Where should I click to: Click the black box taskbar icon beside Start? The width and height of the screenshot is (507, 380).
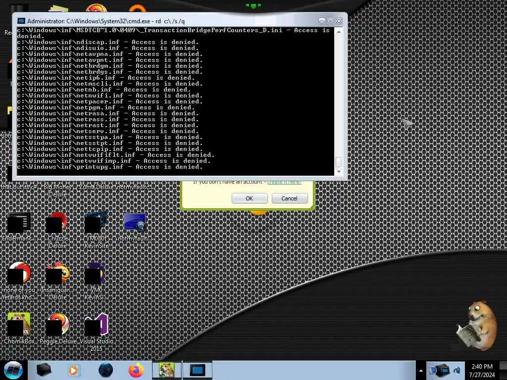(x=44, y=370)
